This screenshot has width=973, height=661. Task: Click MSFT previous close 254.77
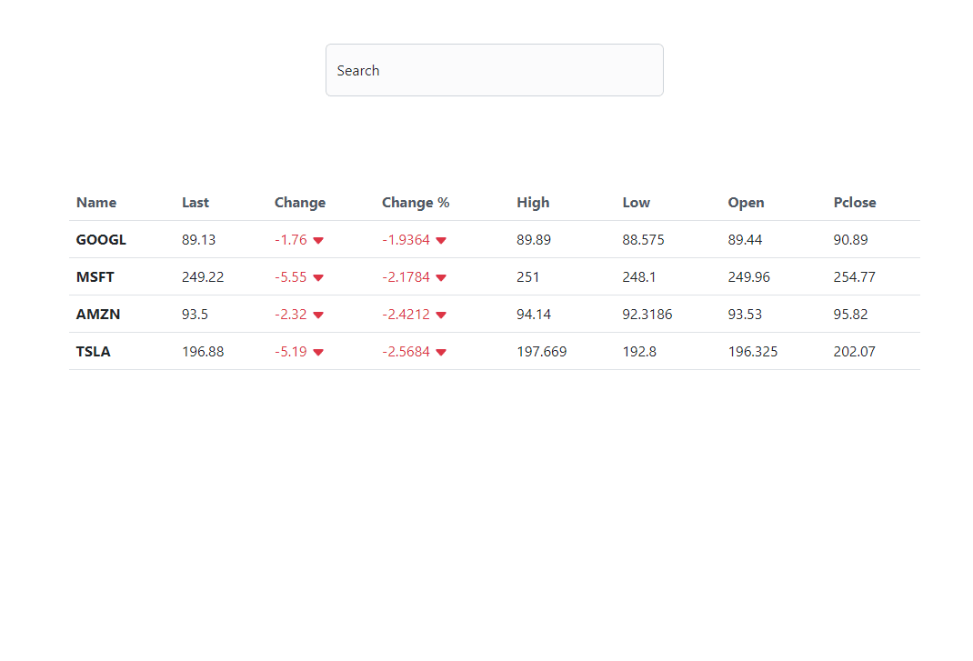[x=855, y=276]
